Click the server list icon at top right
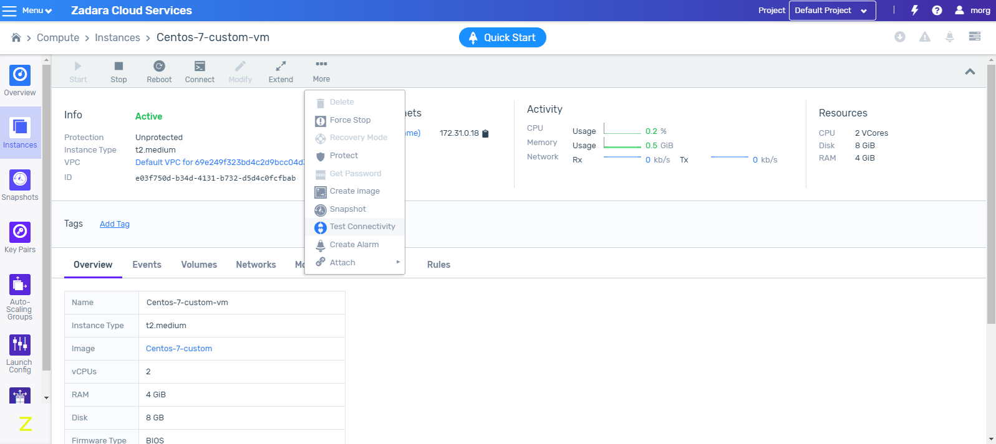 (x=975, y=37)
